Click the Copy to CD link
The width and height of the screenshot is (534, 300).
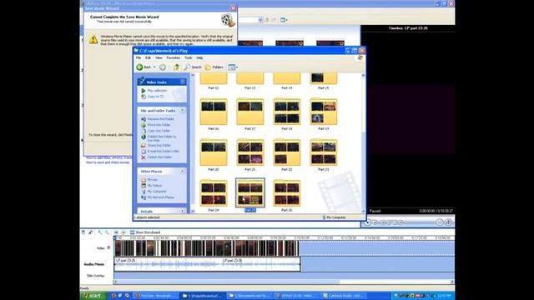[x=155, y=97]
